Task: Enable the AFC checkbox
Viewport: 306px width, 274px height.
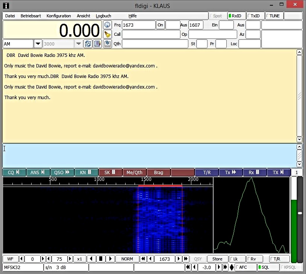Action: click(246, 267)
